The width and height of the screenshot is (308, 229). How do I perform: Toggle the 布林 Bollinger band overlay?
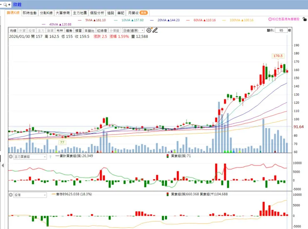(60, 31)
